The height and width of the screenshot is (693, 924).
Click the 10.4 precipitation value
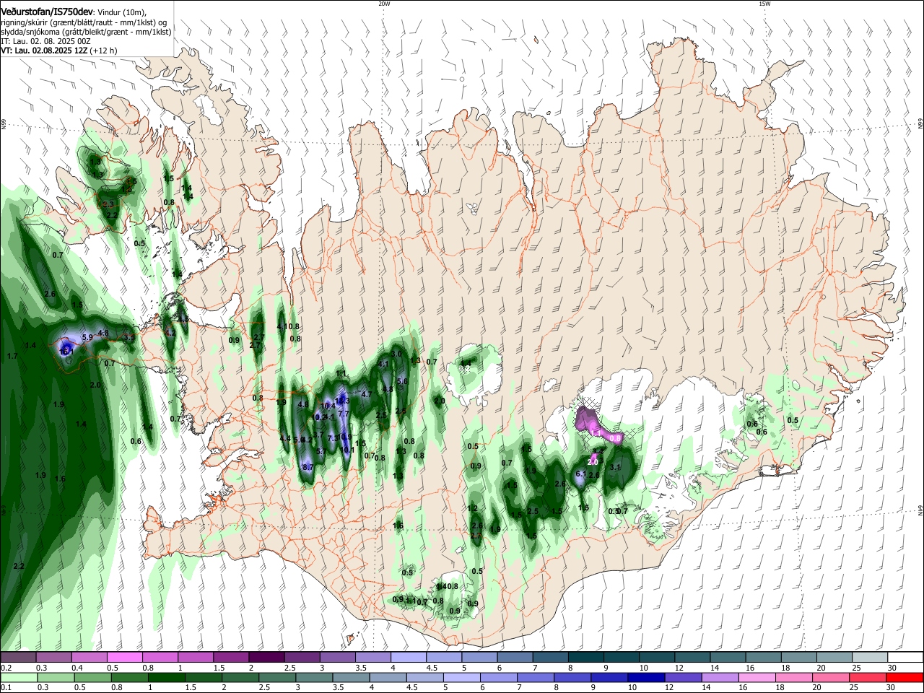pos(328,406)
